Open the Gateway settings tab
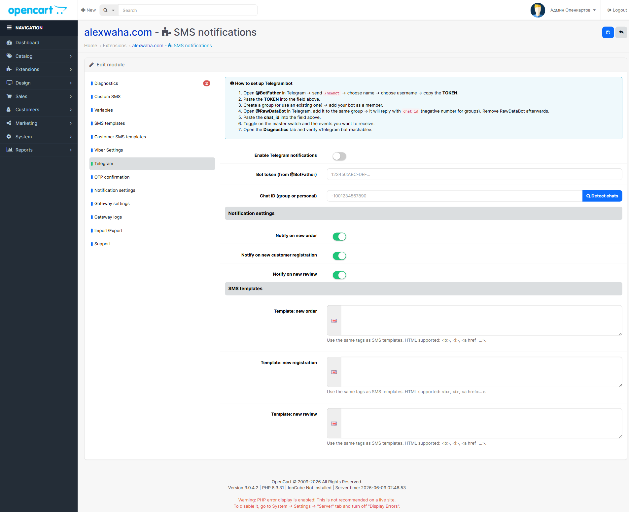The height and width of the screenshot is (512, 629). tap(152, 204)
